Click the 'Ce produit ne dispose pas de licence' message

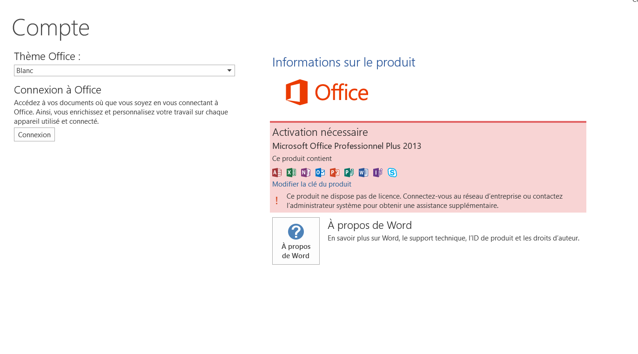point(424,201)
